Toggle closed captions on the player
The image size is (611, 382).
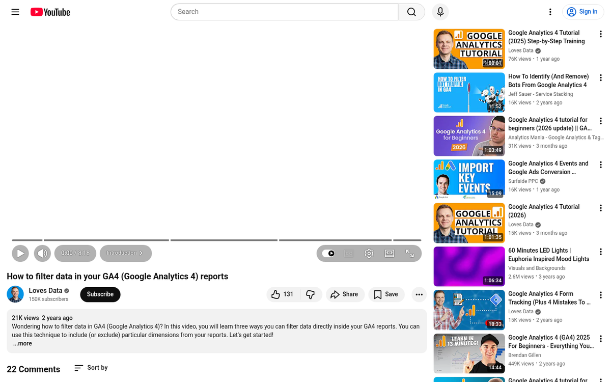pyautogui.click(x=349, y=253)
